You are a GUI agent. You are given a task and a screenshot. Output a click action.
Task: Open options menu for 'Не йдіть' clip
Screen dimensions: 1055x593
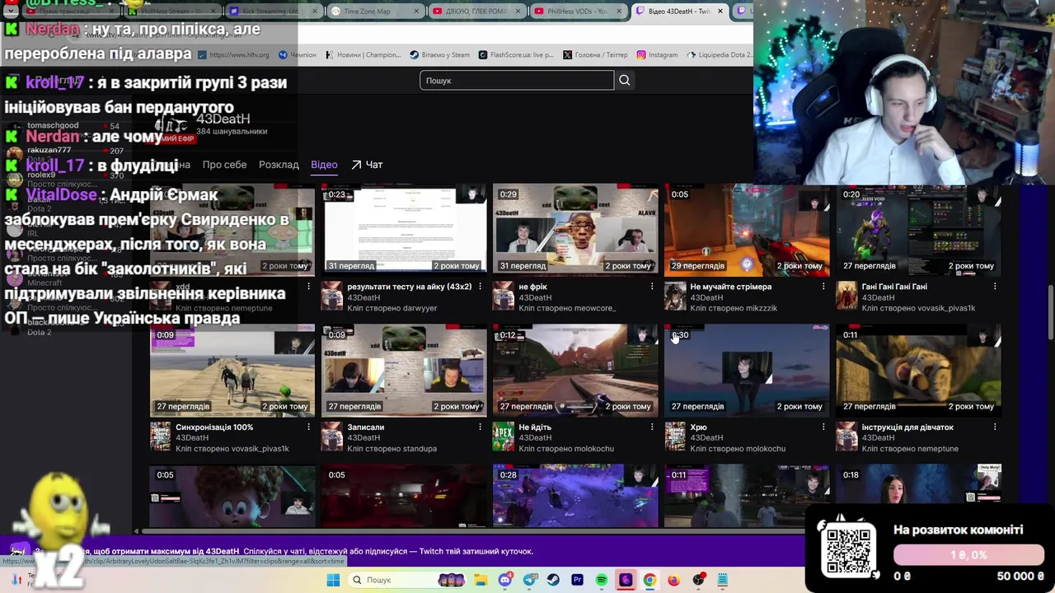click(652, 427)
